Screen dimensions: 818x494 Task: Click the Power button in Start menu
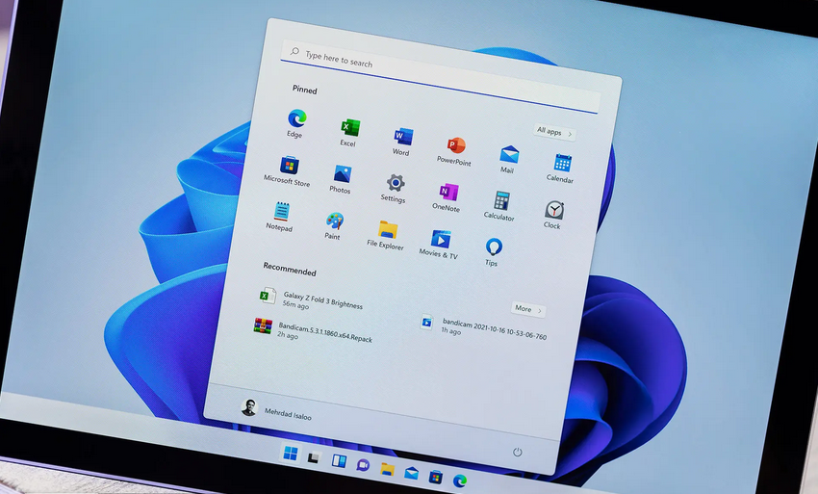click(517, 452)
